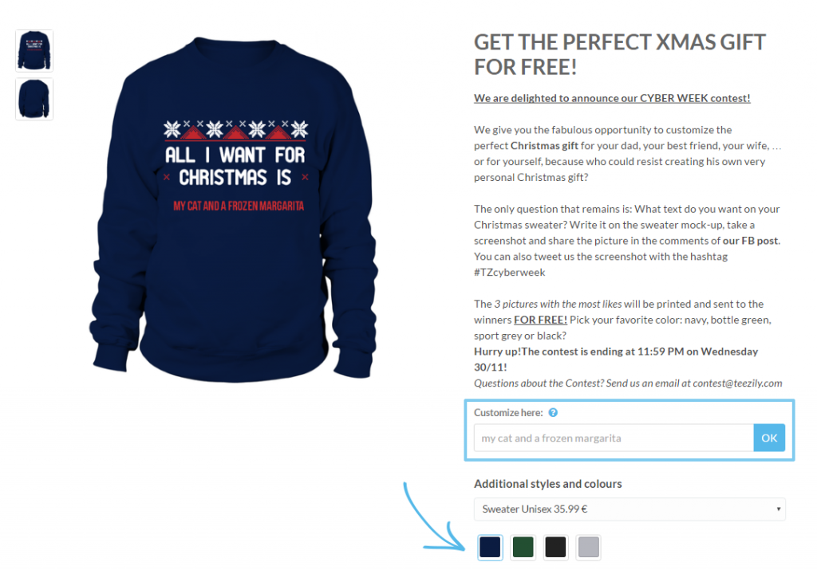Click the 'Customize here:' label
817x570 pixels.
tap(508, 412)
